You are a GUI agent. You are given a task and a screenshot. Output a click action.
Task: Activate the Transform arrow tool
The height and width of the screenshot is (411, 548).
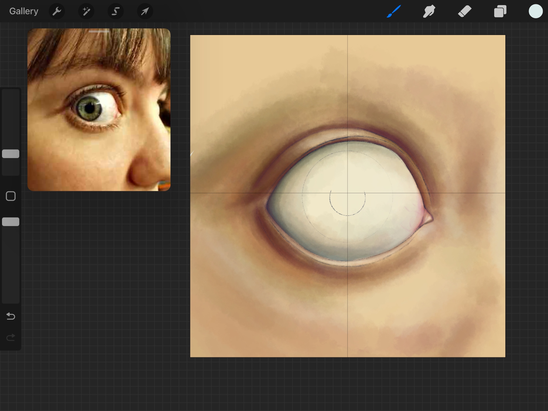coord(145,11)
